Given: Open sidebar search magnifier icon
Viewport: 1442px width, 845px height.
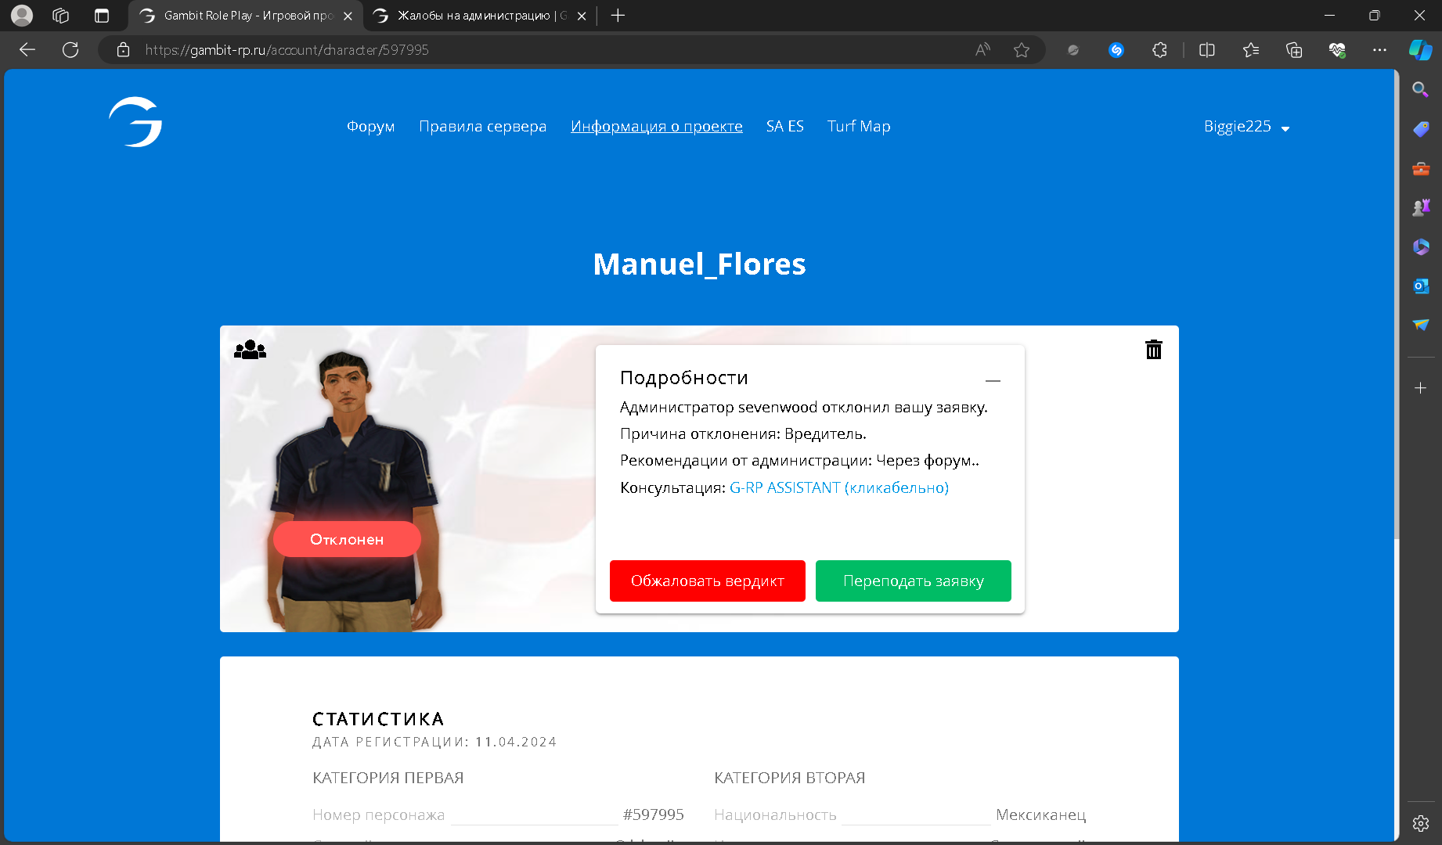Looking at the screenshot, I should [1420, 89].
